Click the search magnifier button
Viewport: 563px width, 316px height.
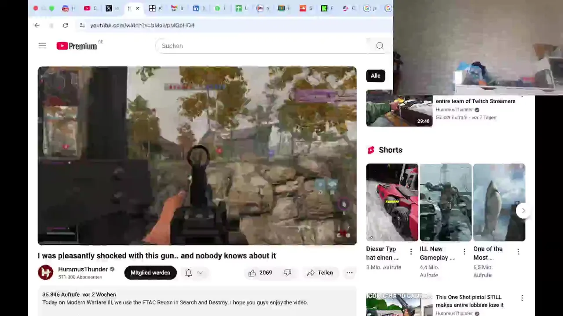pos(380,46)
